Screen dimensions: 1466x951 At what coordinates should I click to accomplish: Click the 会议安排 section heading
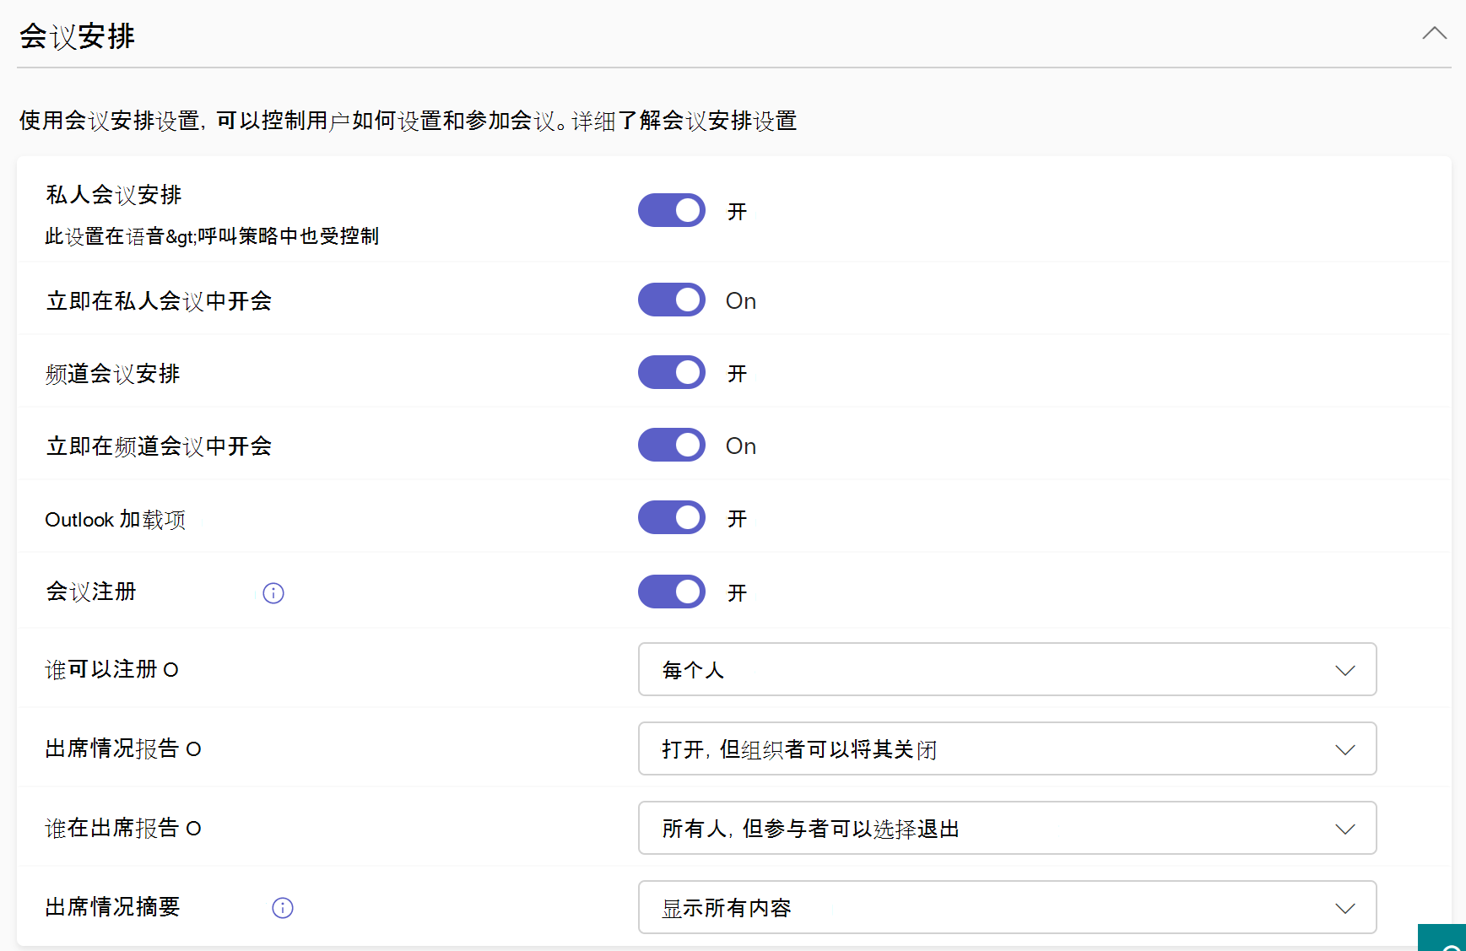coord(77,36)
